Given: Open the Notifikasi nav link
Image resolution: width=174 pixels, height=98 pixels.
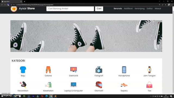Looking at the screenshot, I should [128, 8].
